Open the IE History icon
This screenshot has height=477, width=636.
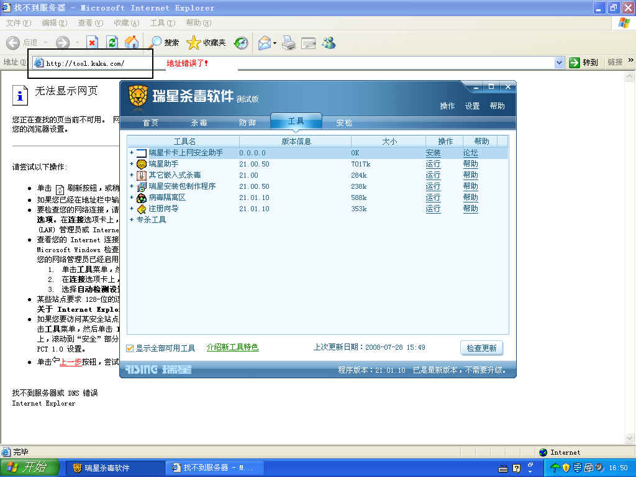tap(241, 42)
